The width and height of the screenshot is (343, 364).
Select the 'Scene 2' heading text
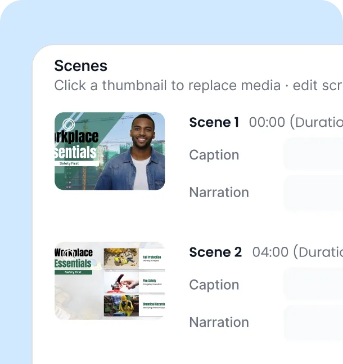(x=215, y=252)
